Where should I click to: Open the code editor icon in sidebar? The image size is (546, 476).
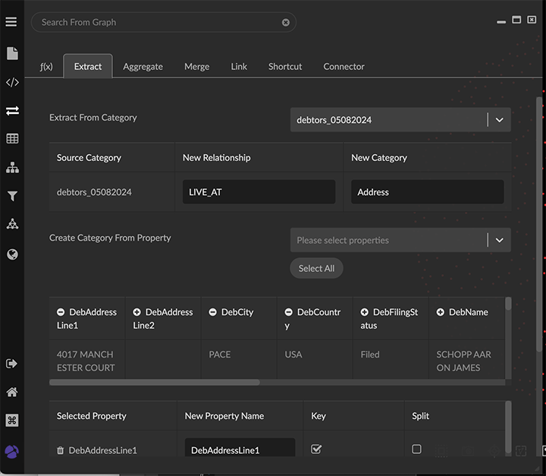12,83
